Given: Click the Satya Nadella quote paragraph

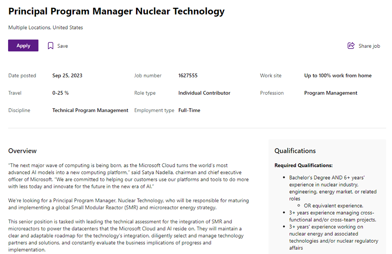Looking at the screenshot, I should coord(129,176).
